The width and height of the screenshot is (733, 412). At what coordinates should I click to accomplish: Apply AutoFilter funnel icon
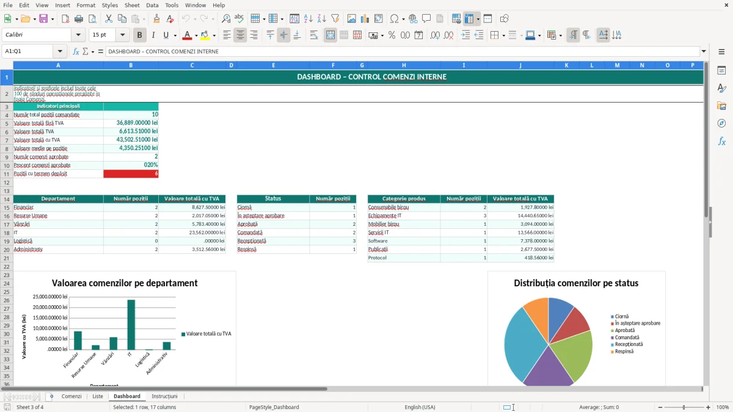point(335,19)
